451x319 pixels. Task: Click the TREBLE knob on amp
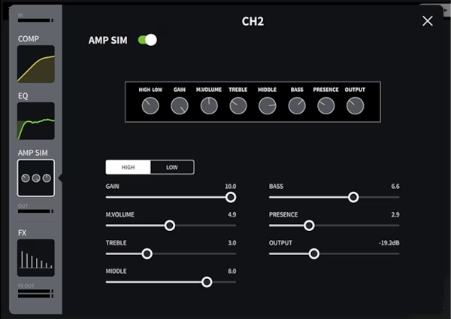pyautogui.click(x=238, y=106)
